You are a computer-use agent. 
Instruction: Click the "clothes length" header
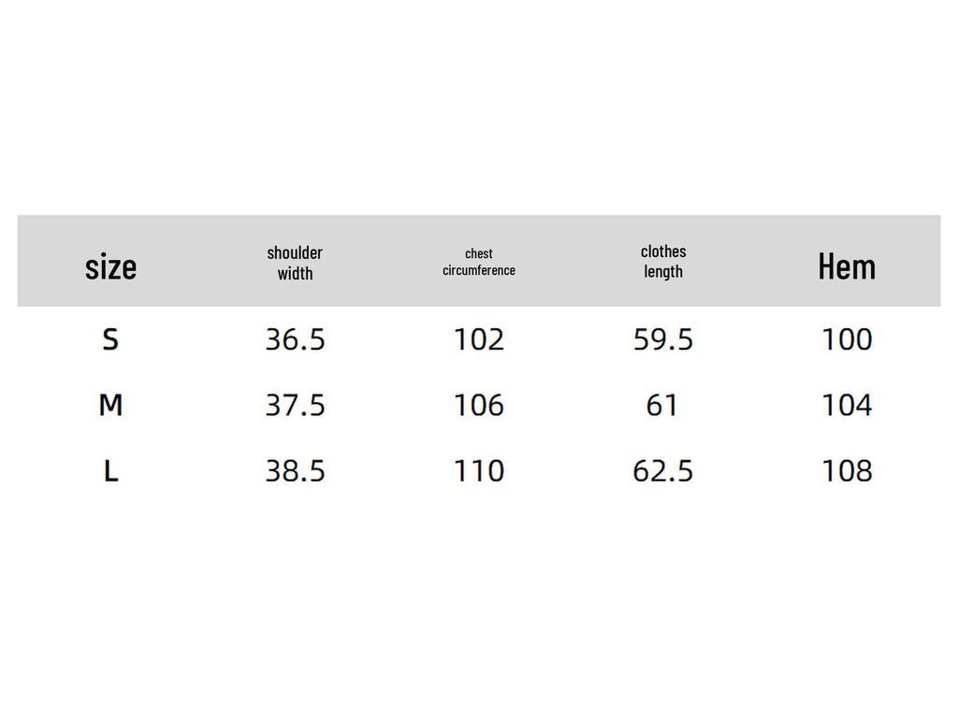click(663, 261)
